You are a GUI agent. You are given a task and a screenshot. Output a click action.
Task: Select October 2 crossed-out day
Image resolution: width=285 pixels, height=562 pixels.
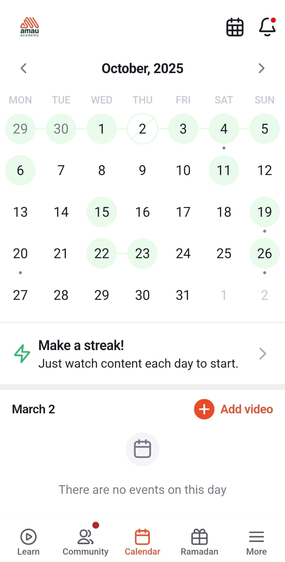(142, 129)
